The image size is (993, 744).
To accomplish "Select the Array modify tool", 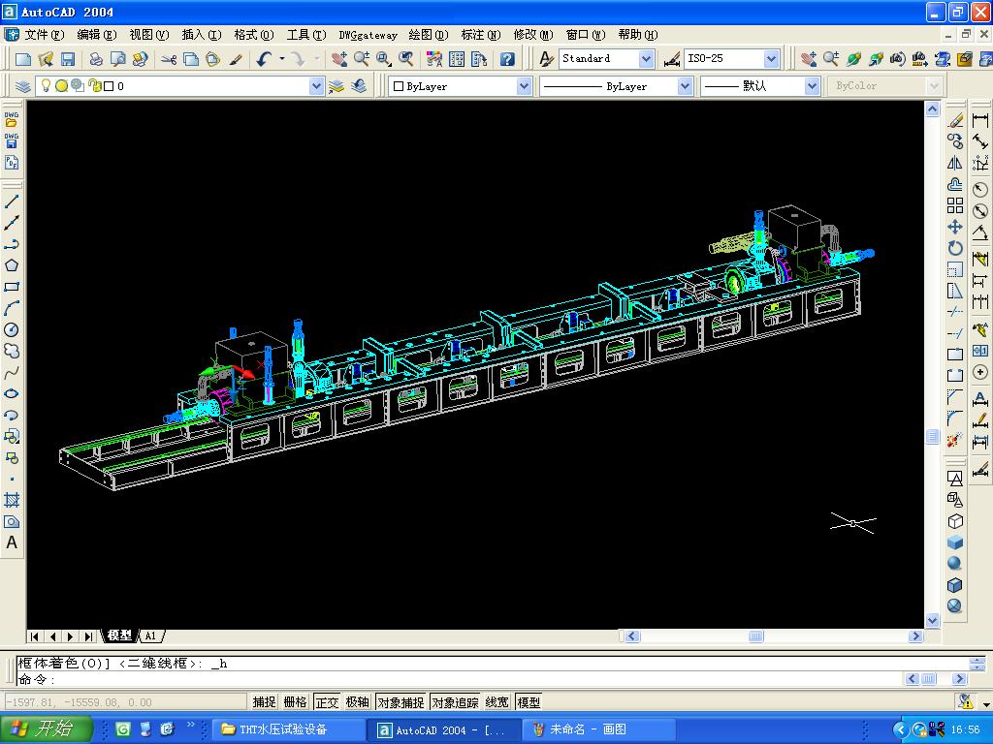I will [955, 205].
